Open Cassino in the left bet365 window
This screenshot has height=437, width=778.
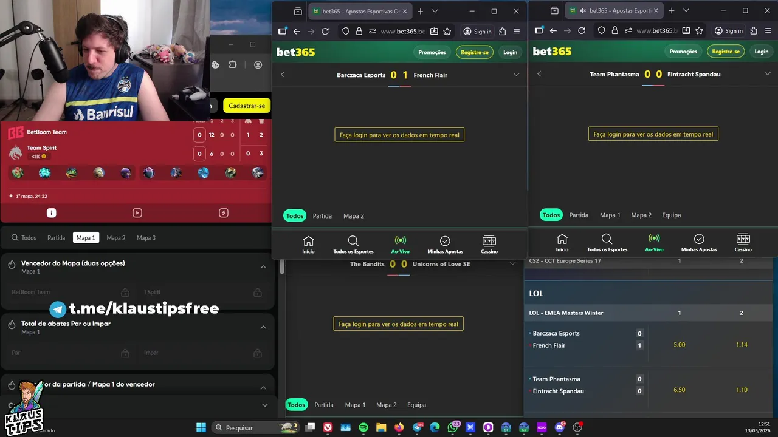click(x=489, y=245)
